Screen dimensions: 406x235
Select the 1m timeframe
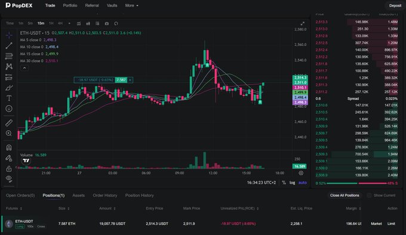pyautogui.click(x=21, y=23)
